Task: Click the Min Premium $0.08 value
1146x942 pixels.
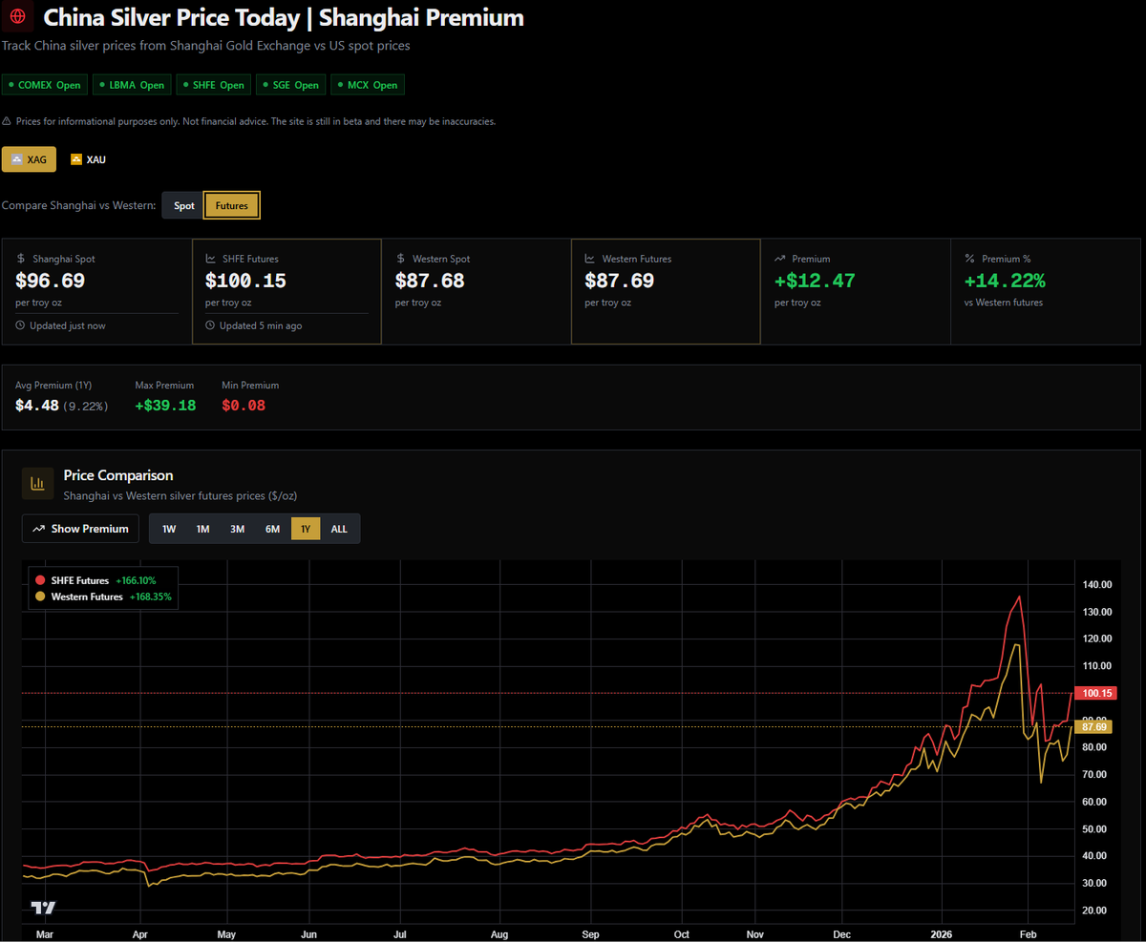Action: tap(244, 405)
